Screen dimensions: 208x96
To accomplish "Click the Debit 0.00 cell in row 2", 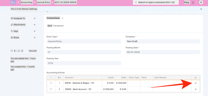I will pyautogui.click(x=121, y=89).
